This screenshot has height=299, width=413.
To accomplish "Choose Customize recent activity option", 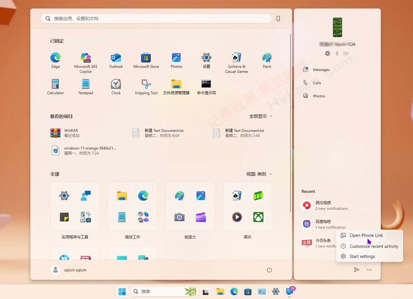I will tap(373, 246).
